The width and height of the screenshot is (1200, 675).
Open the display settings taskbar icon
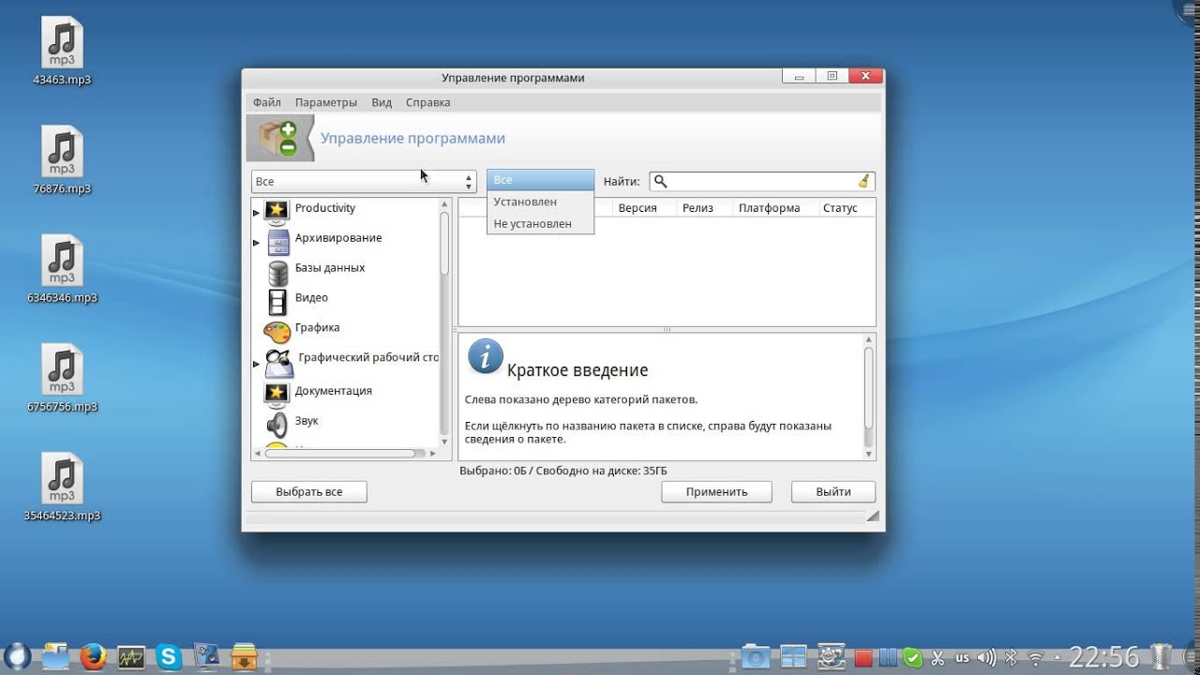205,656
